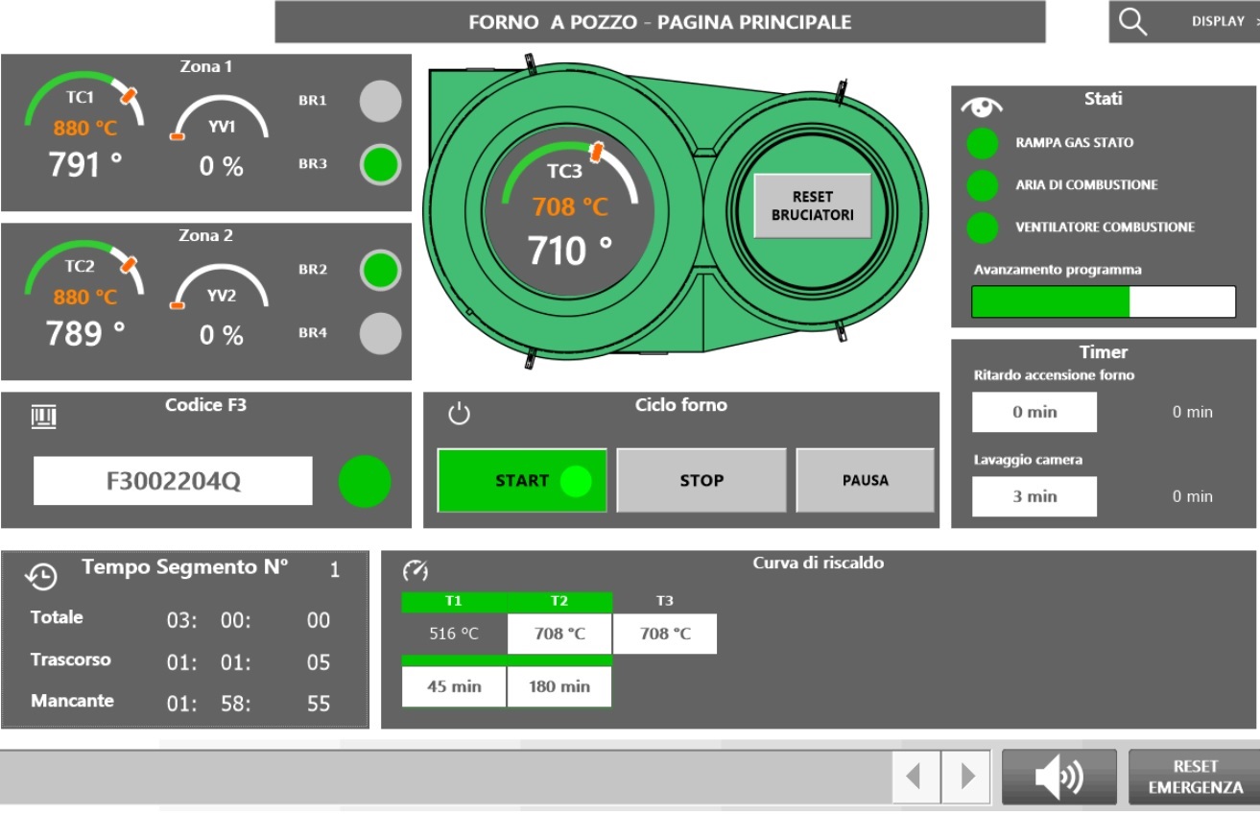Viewport: 1260px width, 815px height.
Task: Toggle the BR3 burner indicator
Action: pos(380,165)
